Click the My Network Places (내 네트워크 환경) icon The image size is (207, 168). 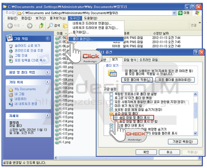coord(11,104)
